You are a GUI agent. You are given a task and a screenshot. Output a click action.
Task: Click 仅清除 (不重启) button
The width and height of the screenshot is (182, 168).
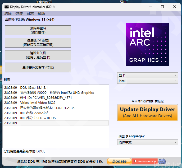click(38, 43)
